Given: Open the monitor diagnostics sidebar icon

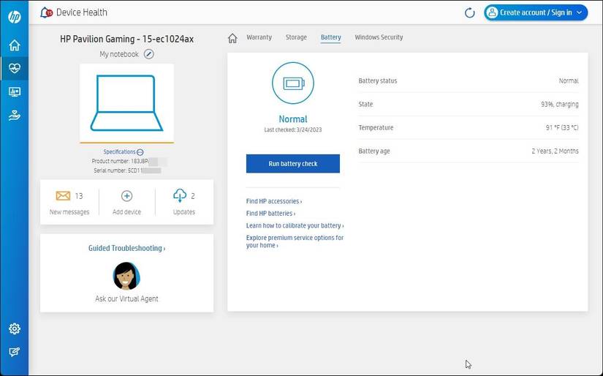Looking at the screenshot, I should [x=14, y=92].
